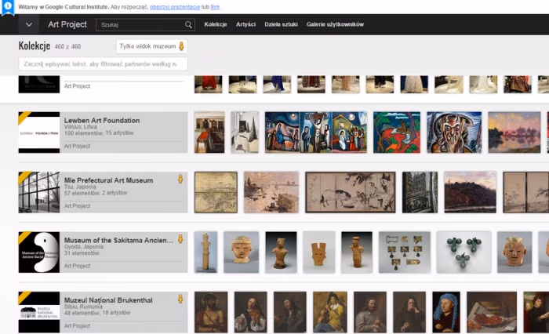Click the search magnifier icon

coord(188,24)
